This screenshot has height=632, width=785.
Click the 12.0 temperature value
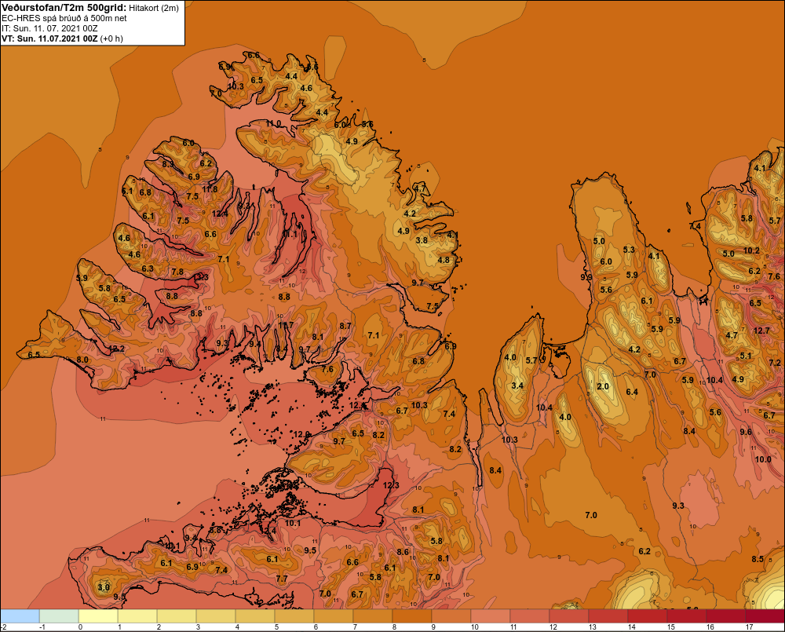pos(302,434)
